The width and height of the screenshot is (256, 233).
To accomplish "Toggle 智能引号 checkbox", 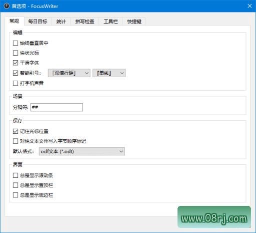I will tap(15, 73).
